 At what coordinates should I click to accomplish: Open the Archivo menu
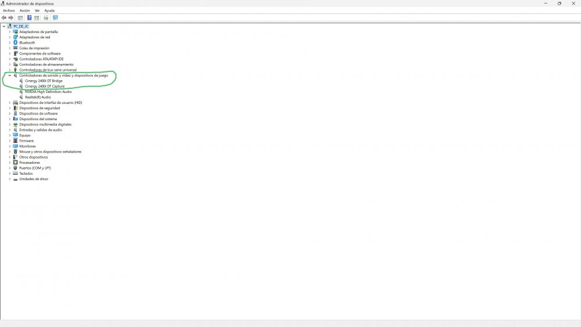click(9, 10)
